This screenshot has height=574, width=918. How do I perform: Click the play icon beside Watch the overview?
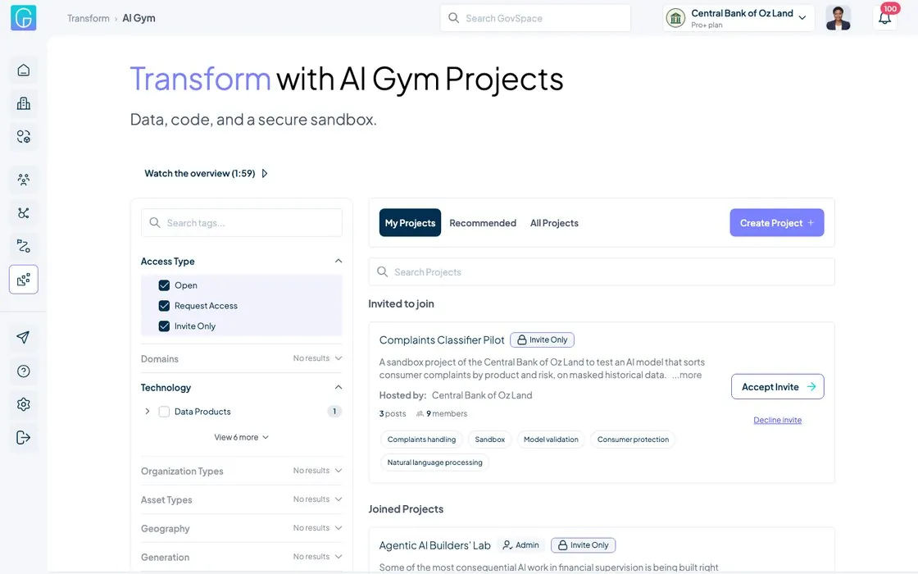pyautogui.click(x=265, y=173)
